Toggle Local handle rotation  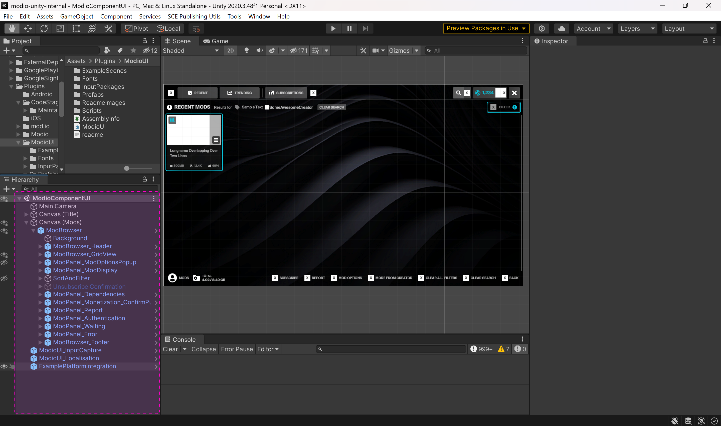click(x=168, y=28)
